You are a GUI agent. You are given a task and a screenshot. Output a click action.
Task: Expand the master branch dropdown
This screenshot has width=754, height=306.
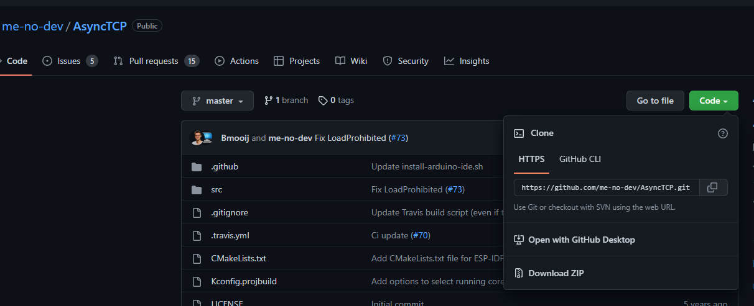(217, 101)
